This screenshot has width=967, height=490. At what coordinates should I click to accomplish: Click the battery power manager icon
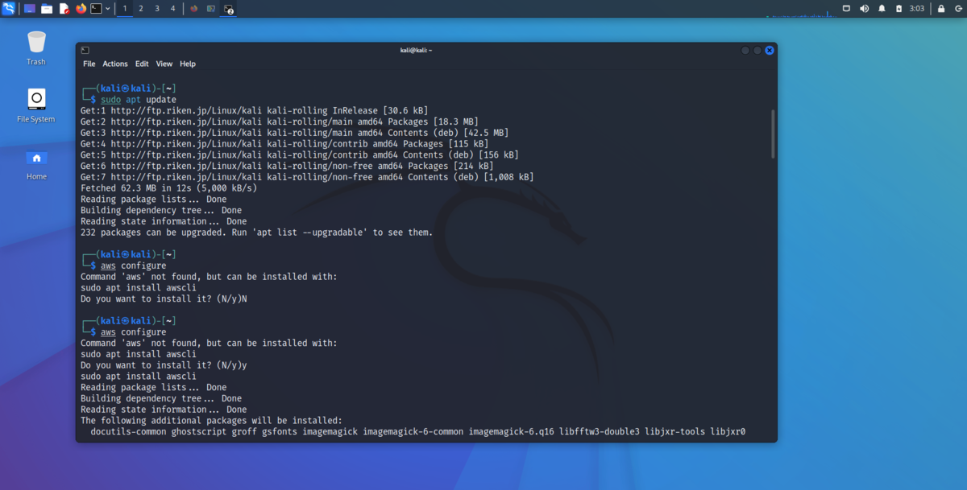[899, 9]
